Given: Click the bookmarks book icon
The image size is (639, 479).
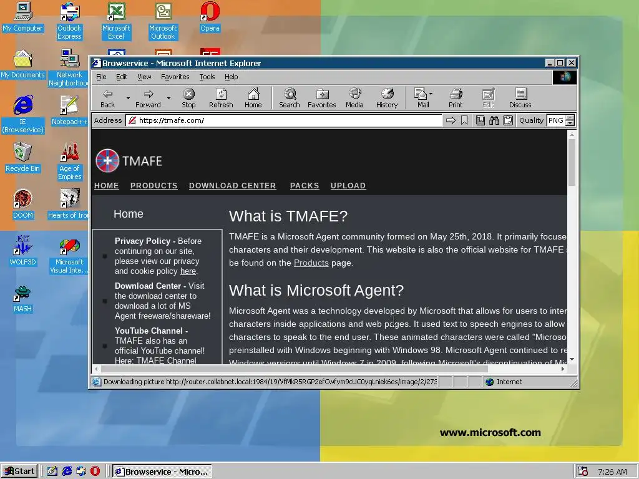Looking at the screenshot, I should pos(480,120).
